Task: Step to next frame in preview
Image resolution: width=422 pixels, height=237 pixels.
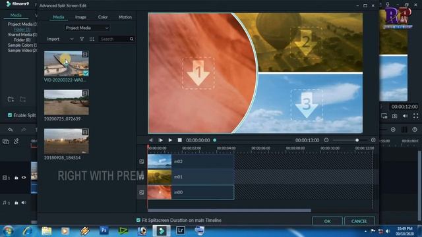Action: point(160,140)
